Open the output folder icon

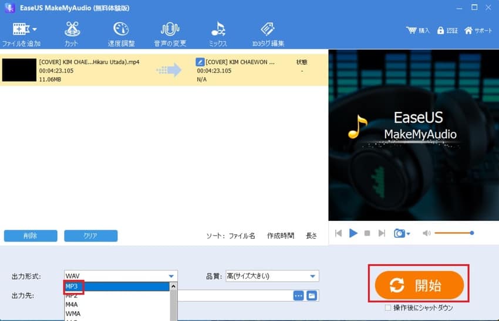pyautogui.click(x=312, y=296)
